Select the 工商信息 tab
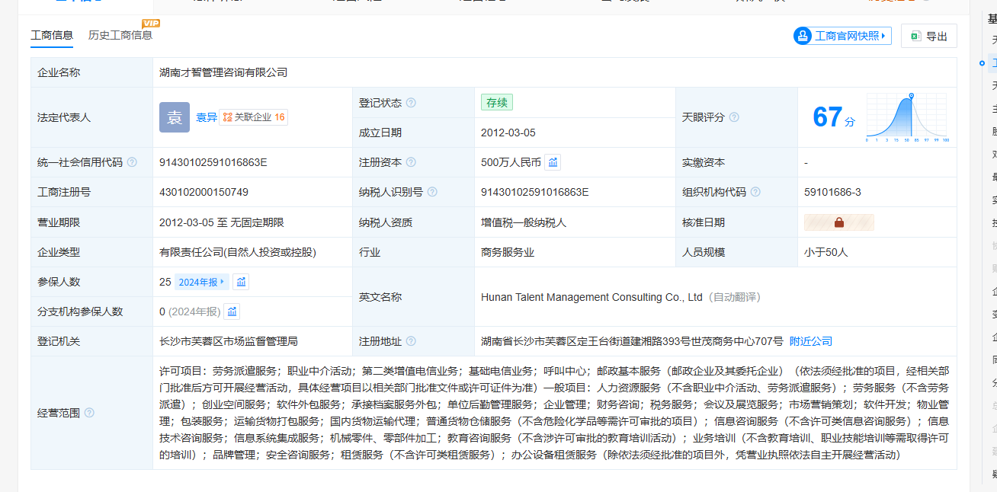Image resolution: width=997 pixels, height=492 pixels. pyautogui.click(x=52, y=35)
